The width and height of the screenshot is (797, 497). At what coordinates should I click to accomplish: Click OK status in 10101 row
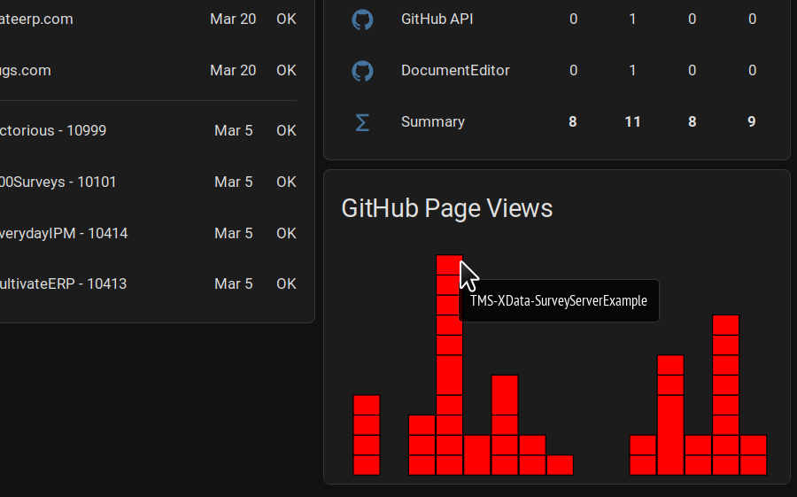286,182
